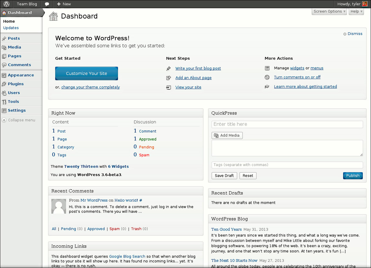Click the tyler user avatar
Image resolution: width=371 pixels, height=268 pixels.
point(365,4)
